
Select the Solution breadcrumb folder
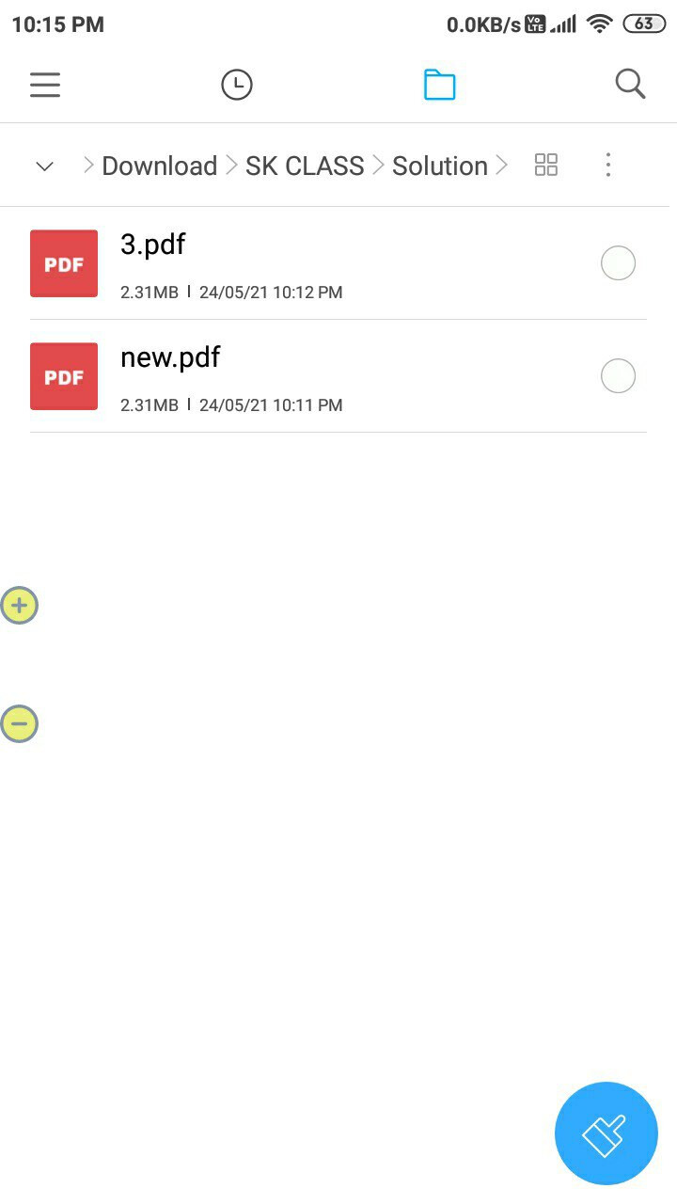coord(439,166)
